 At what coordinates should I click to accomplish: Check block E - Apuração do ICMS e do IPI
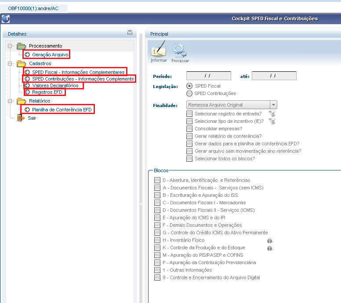(157, 218)
